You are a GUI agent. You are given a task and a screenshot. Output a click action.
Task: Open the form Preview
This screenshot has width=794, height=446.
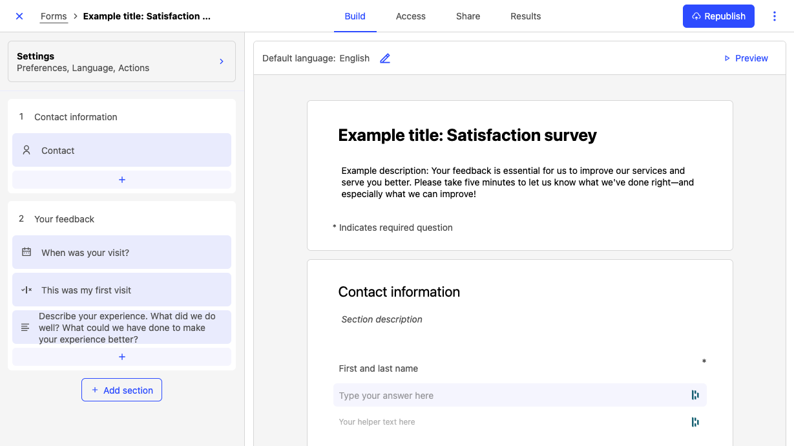click(x=746, y=58)
